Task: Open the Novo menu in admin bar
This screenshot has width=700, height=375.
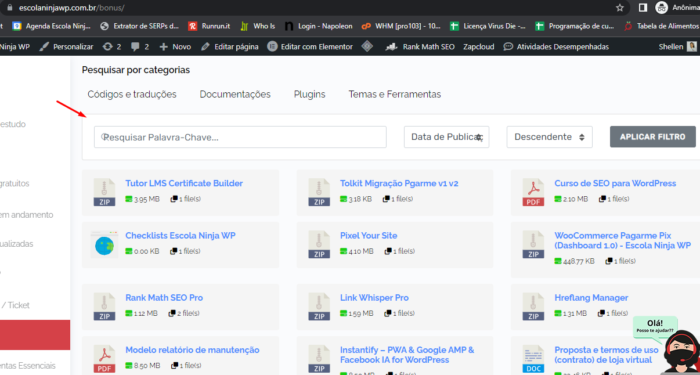Action: [175, 46]
